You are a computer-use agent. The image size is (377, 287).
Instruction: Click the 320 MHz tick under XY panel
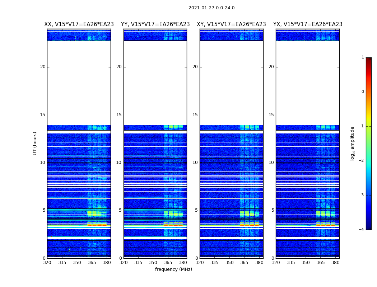(200, 263)
